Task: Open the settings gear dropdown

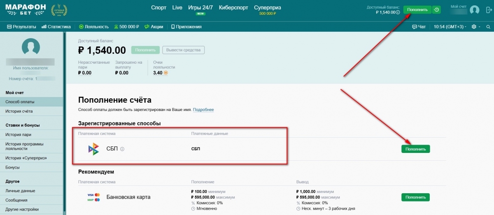Action: coord(475,27)
